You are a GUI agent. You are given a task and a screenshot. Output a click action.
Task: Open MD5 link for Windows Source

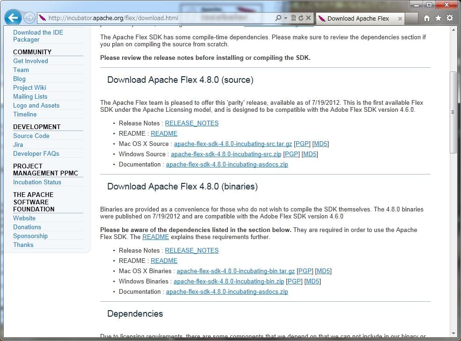310,154
